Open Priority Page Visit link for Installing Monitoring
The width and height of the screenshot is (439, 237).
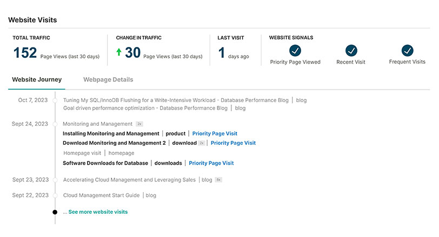tap(215, 133)
